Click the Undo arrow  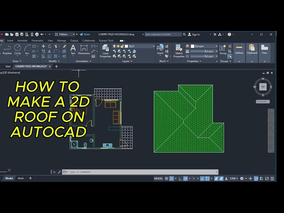pyautogui.click(x=42, y=35)
